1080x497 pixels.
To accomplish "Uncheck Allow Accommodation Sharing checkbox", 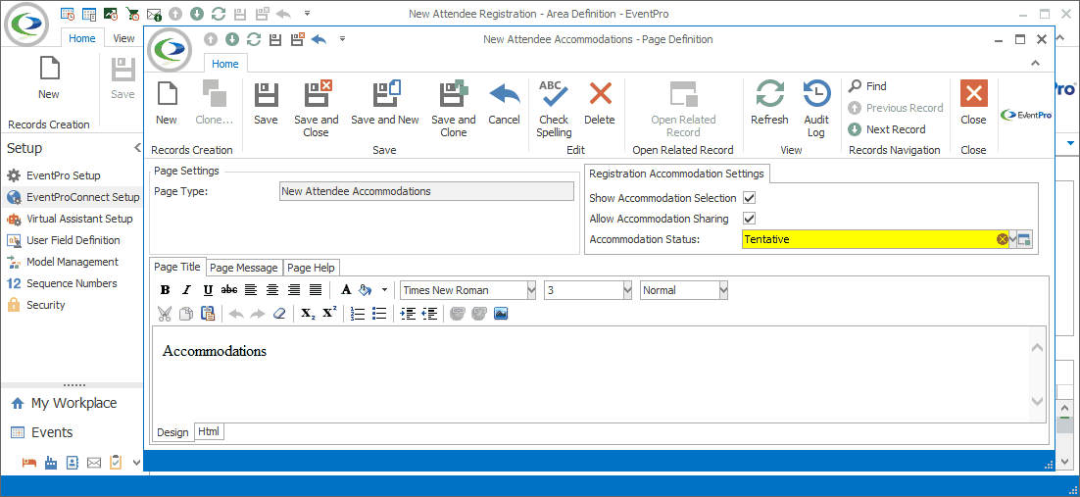I will [750, 219].
